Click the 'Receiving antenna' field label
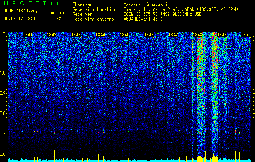The image size is (255, 162). 93,19
